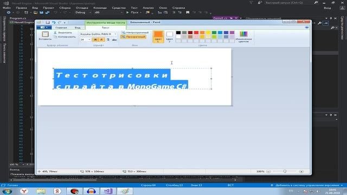Click inside the text box on the canvas
The width and height of the screenshot is (347, 195).
pos(132,79)
